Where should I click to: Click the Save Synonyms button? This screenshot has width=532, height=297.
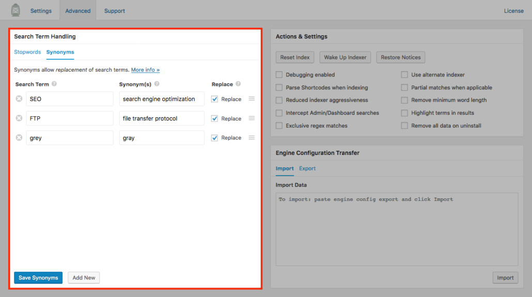pyautogui.click(x=38, y=278)
